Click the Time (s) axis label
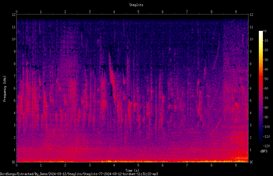Screen dimensions: 273x176 pos(132,170)
